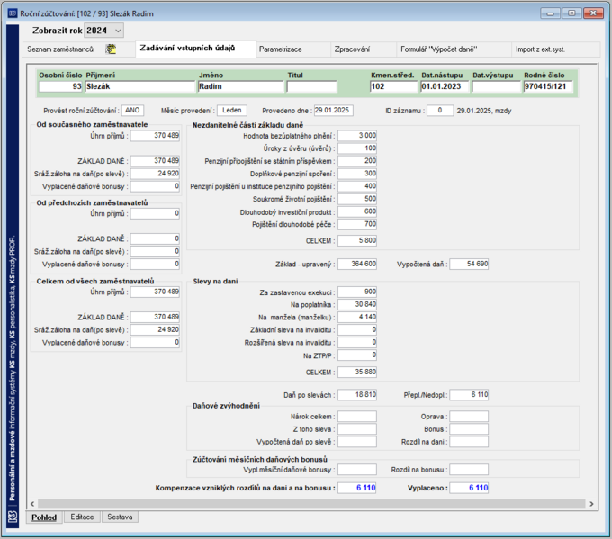Click Úhrn příjmů field of current employer

(155, 136)
